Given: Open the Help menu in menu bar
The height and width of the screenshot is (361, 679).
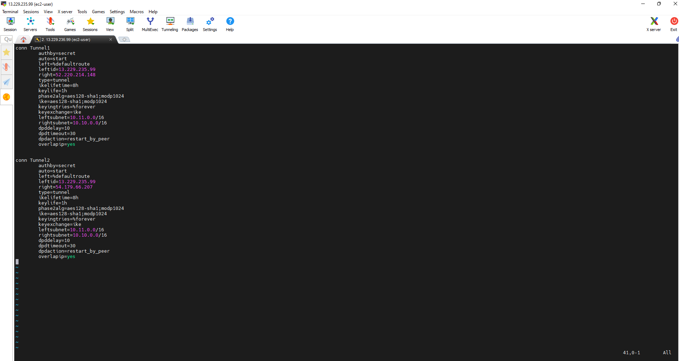Looking at the screenshot, I should tap(153, 12).
